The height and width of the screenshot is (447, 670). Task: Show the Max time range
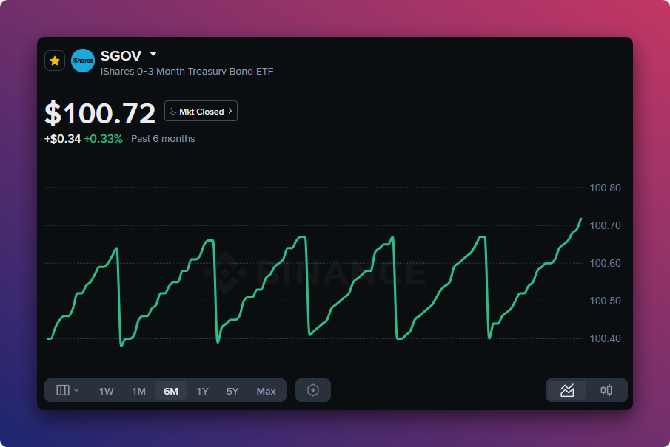(x=266, y=391)
